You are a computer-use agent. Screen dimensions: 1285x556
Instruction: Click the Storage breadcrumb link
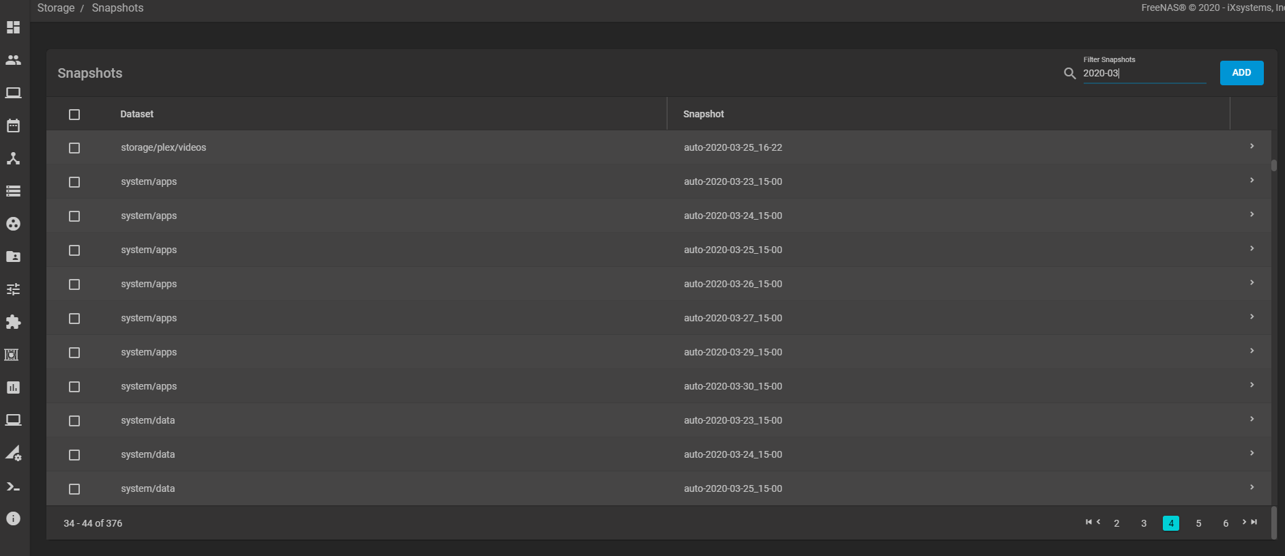click(56, 8)
